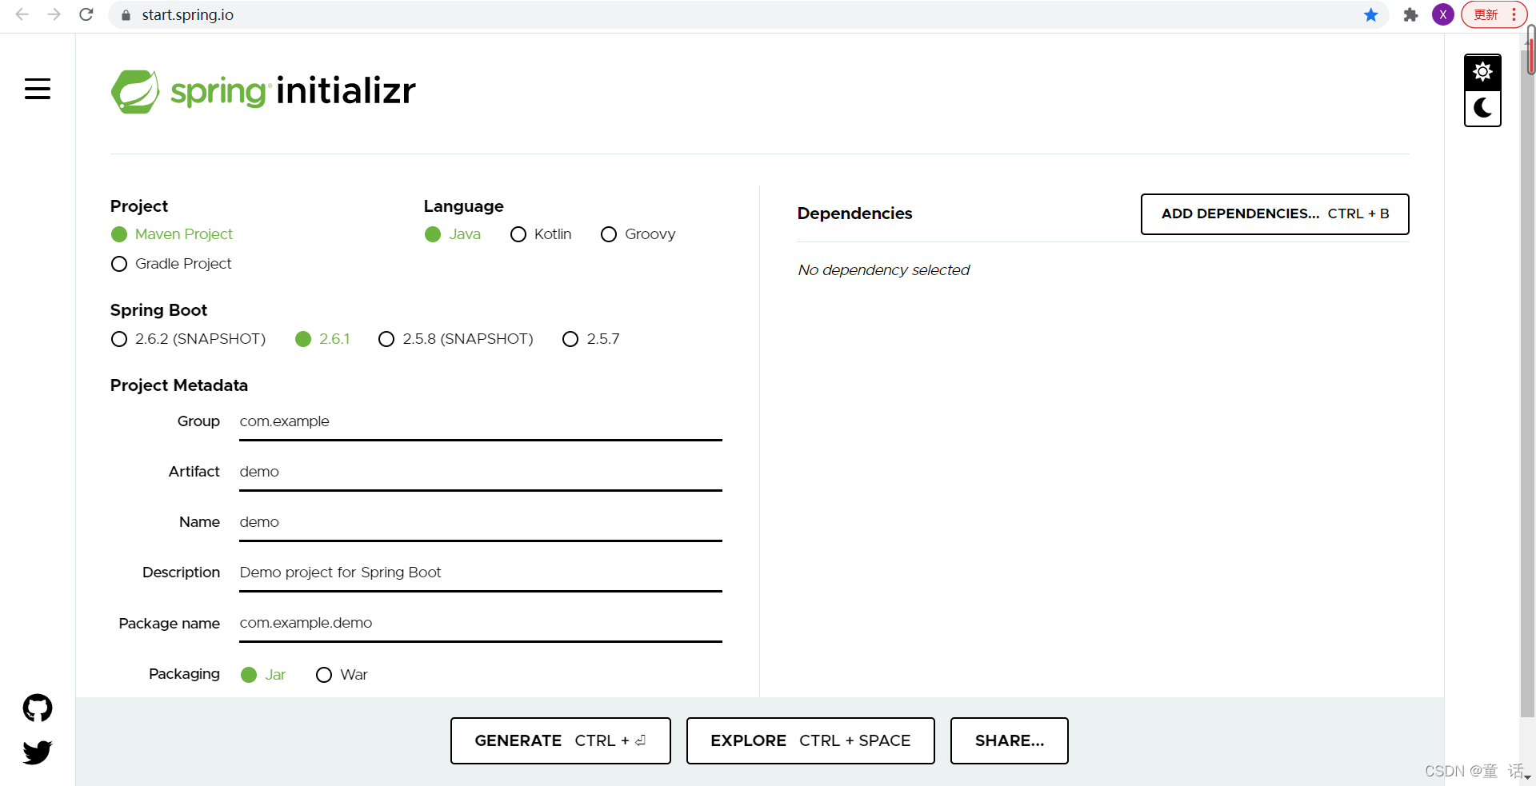Open the purple profile avatar
The height and width of the screenshot is (786, 1536).
[x=1443, y=14]
